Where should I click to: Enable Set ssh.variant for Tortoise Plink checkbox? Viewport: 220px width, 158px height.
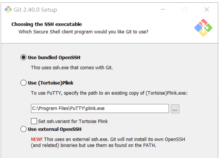(x=34, y=121)
